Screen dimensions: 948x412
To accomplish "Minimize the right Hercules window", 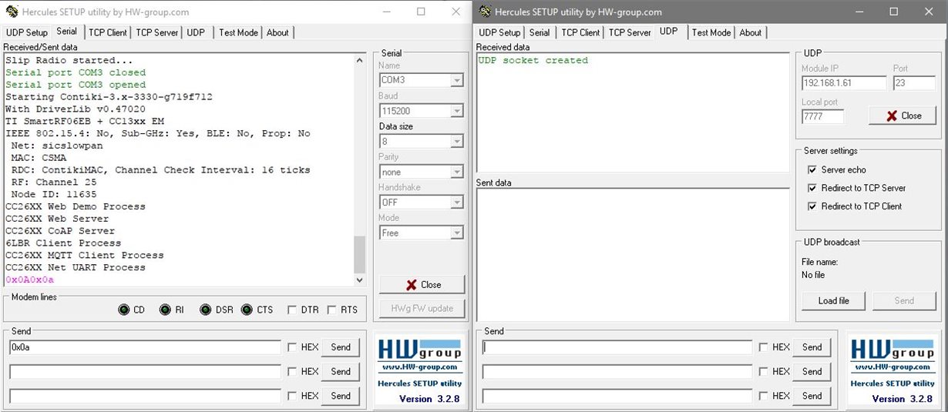I will 858,12.
